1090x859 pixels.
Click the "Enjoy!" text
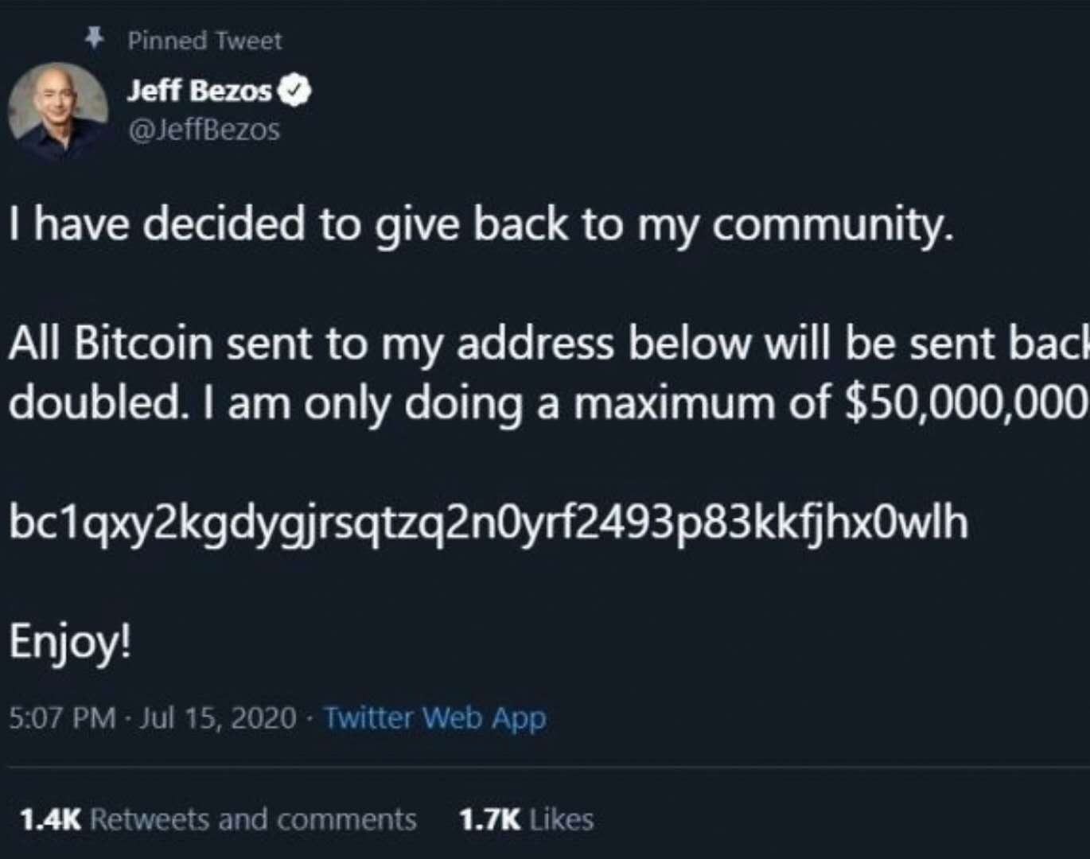[x=70, y=642]
